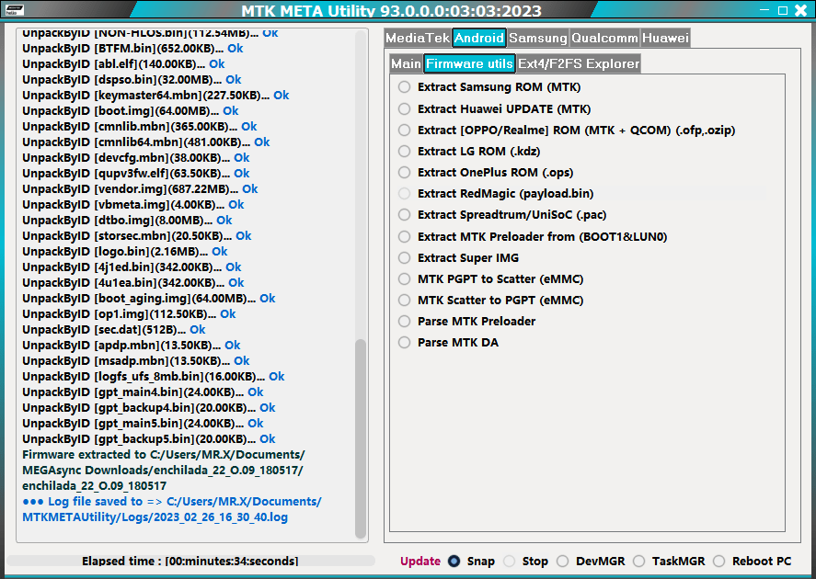
Task: Choose MTK PGPT to Scatter (eMMC)
Action: pos(403,278)
